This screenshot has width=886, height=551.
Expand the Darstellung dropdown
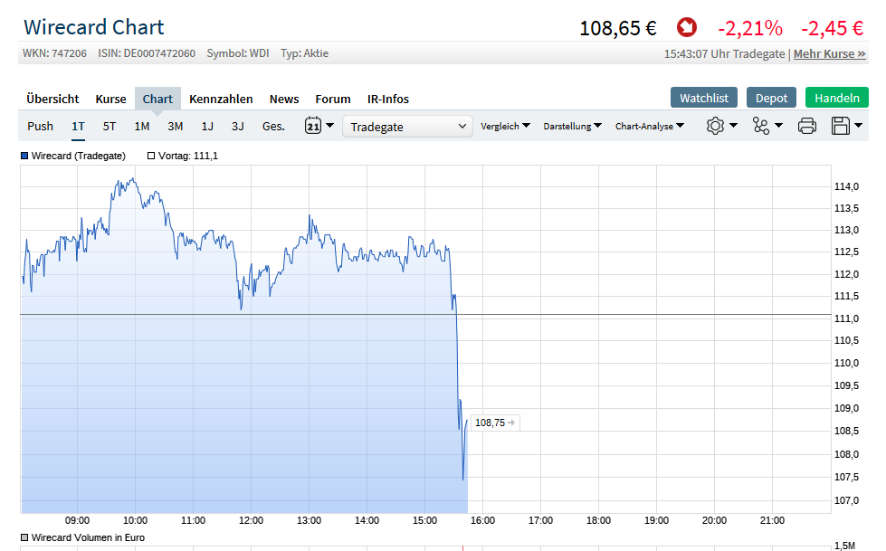point(572,126)
